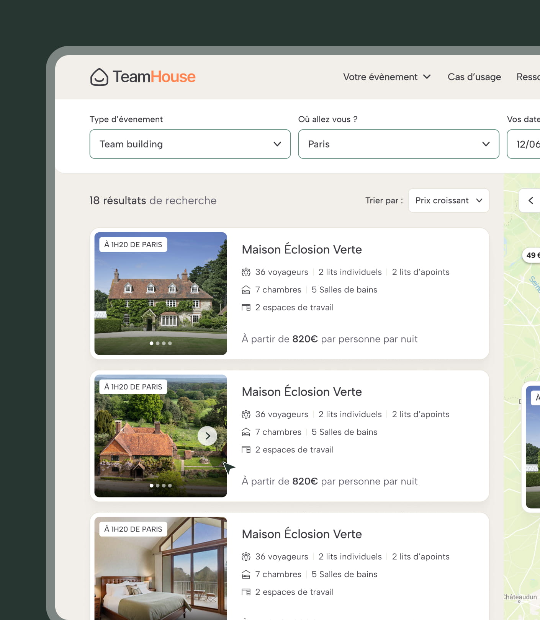Click "À 1H20 DE PARIS" badge on the aerial house photo
Screen dimensions: 540x620
133,387
